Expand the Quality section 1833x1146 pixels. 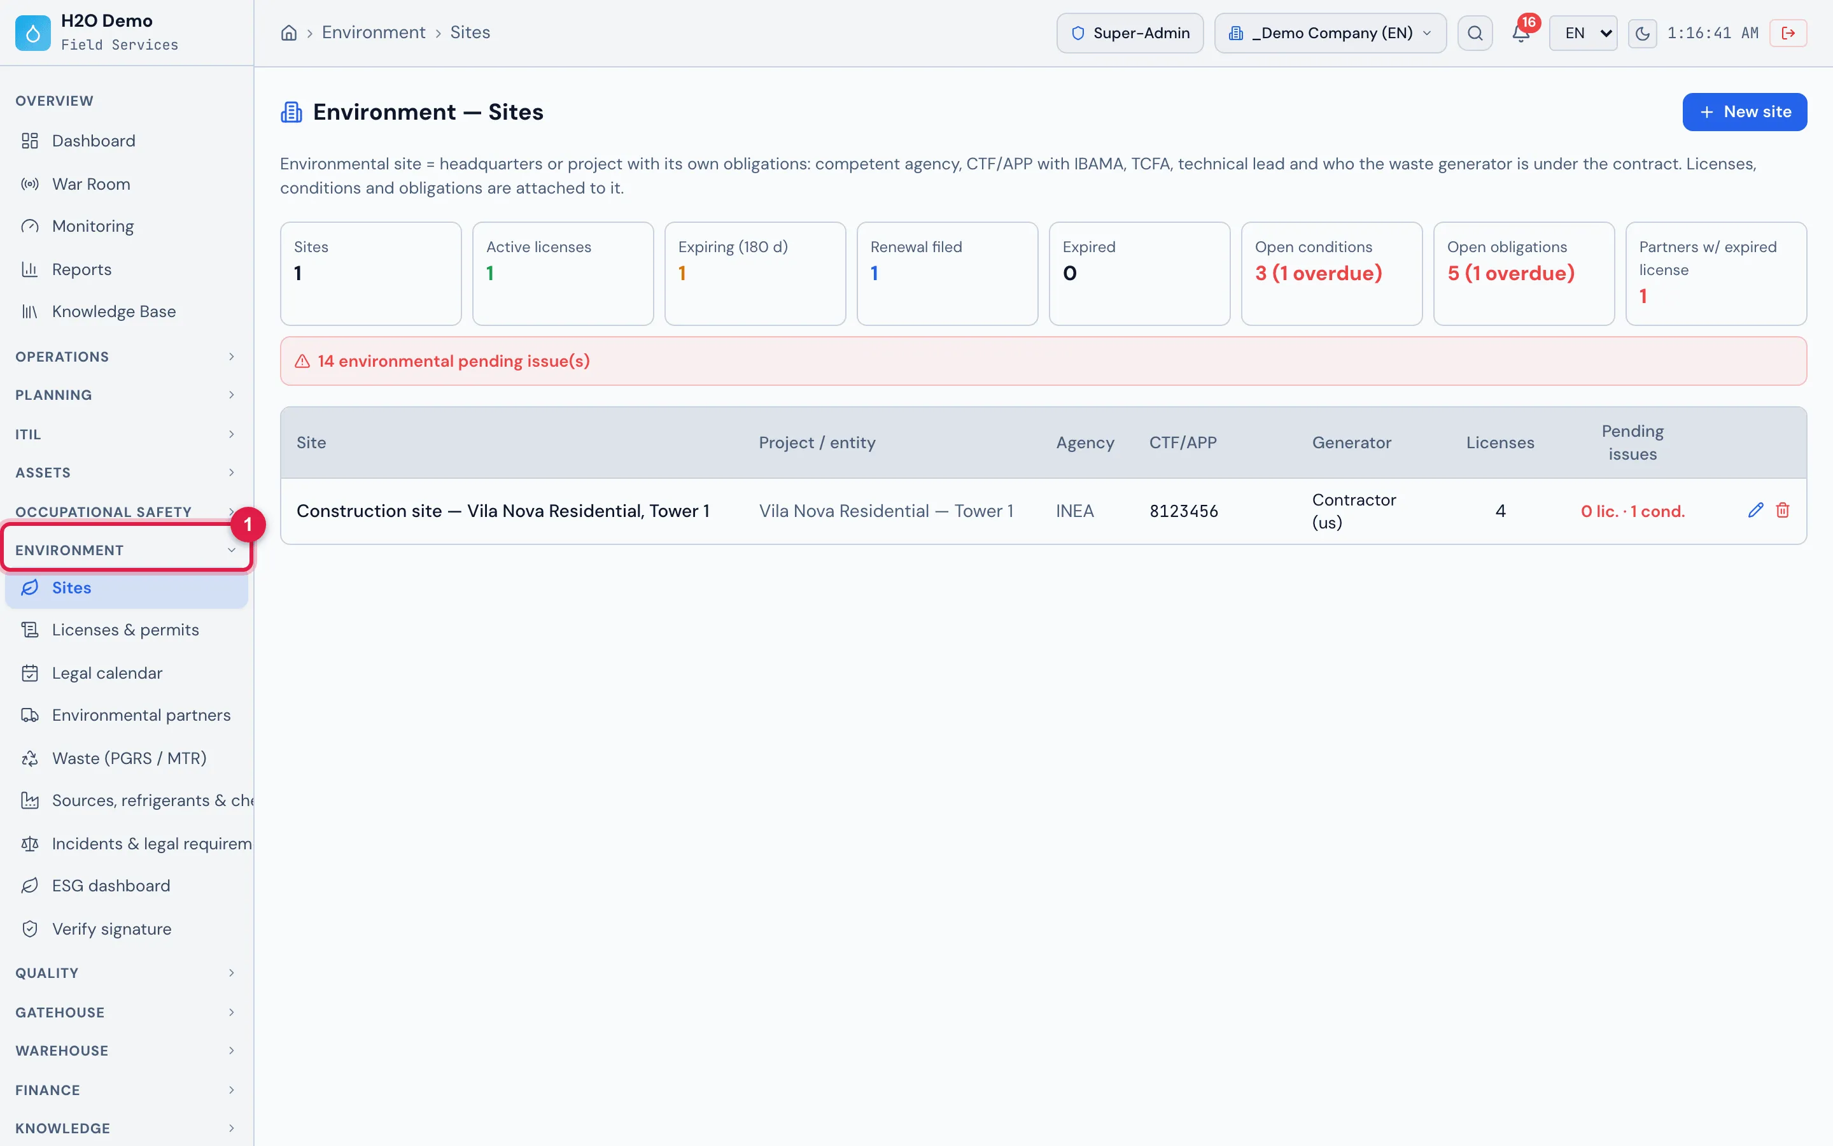click(127, 973)
